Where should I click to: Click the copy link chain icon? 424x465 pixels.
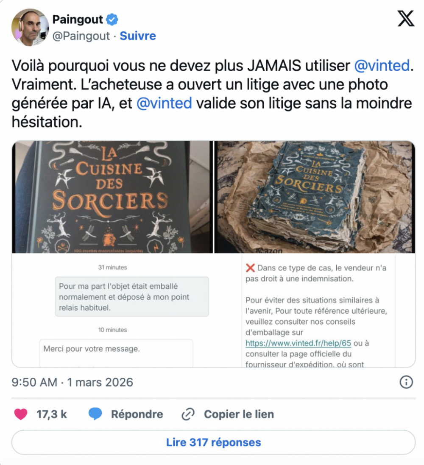188,414
